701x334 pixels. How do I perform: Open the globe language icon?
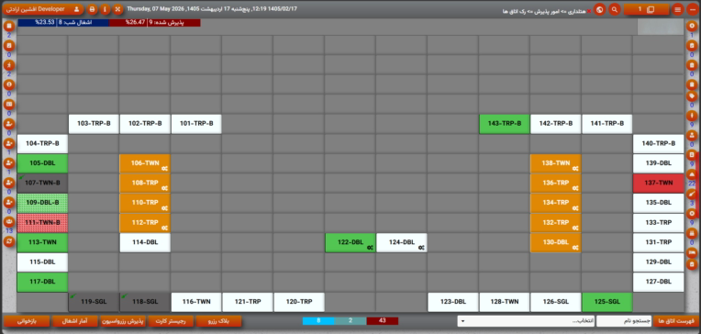[x=599, y=9]
